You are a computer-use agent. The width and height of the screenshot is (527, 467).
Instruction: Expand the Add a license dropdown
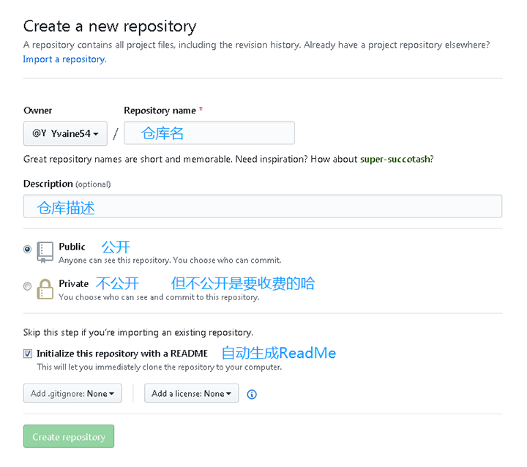(x=191, y=393)
